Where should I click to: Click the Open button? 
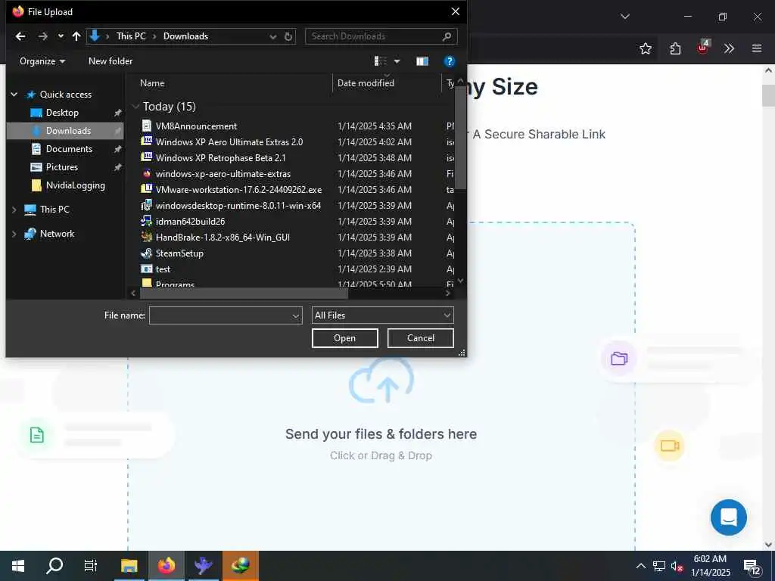pos(344,338)
